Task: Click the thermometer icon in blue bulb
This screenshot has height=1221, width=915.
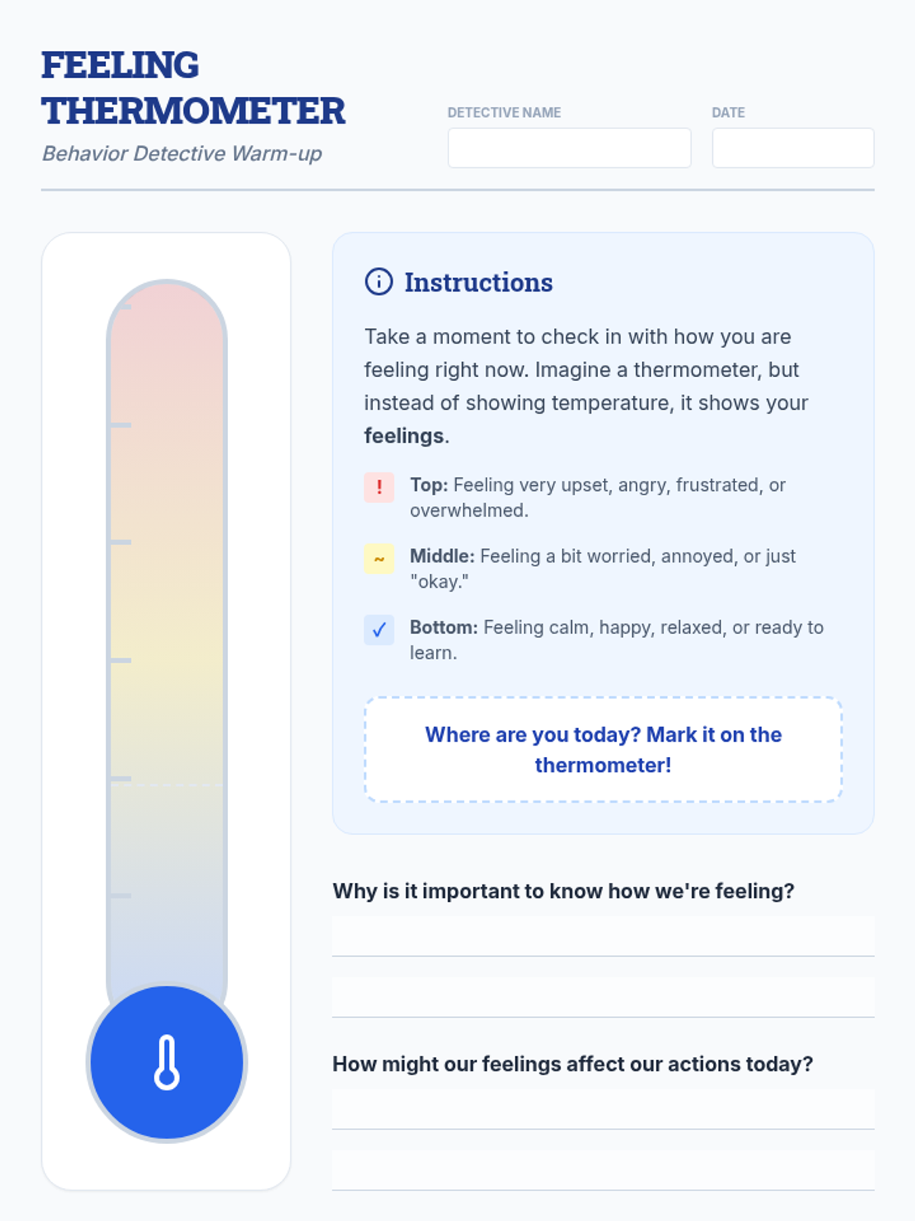Action: point(167,1062)
